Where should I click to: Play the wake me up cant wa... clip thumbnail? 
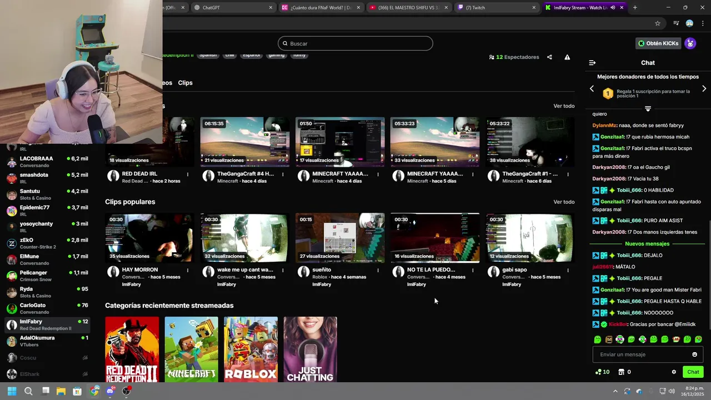click(245, 238)
